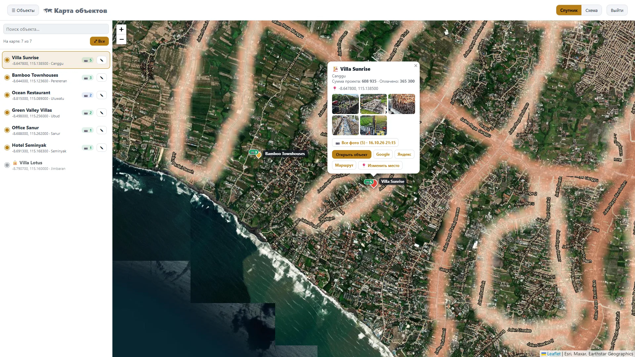
Task: Open photo count badge for Office Sanur
Action: (x=88, y=130)
